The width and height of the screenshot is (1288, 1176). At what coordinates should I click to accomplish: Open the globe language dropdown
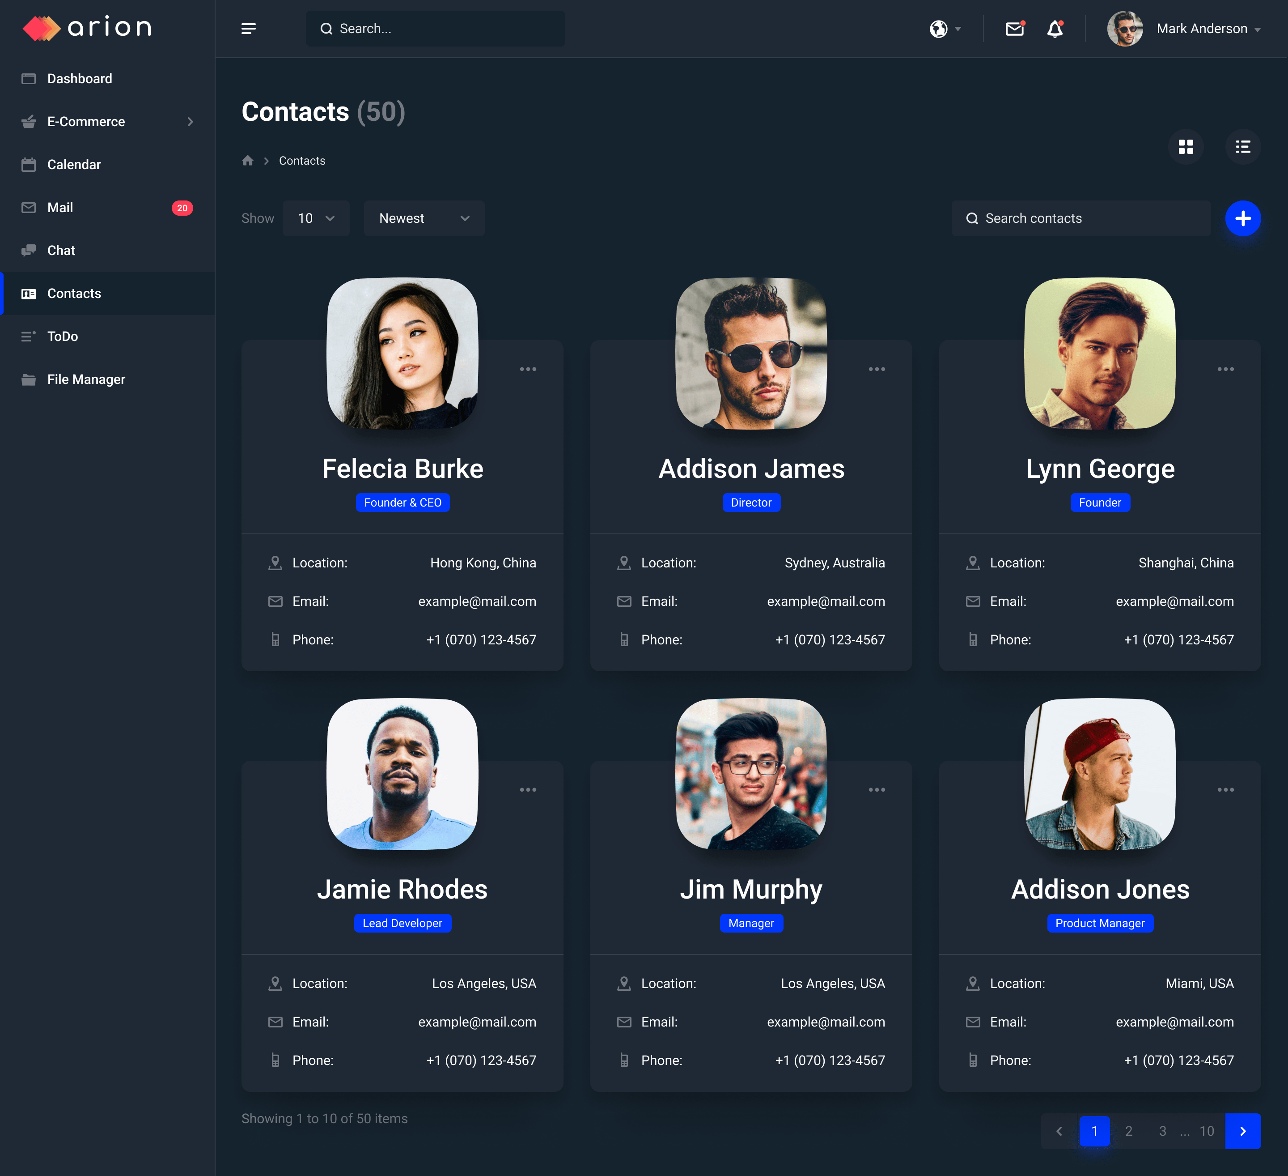(945, 29)
